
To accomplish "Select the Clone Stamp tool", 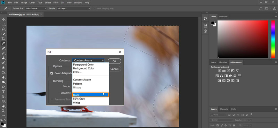I will click(3, 58).
